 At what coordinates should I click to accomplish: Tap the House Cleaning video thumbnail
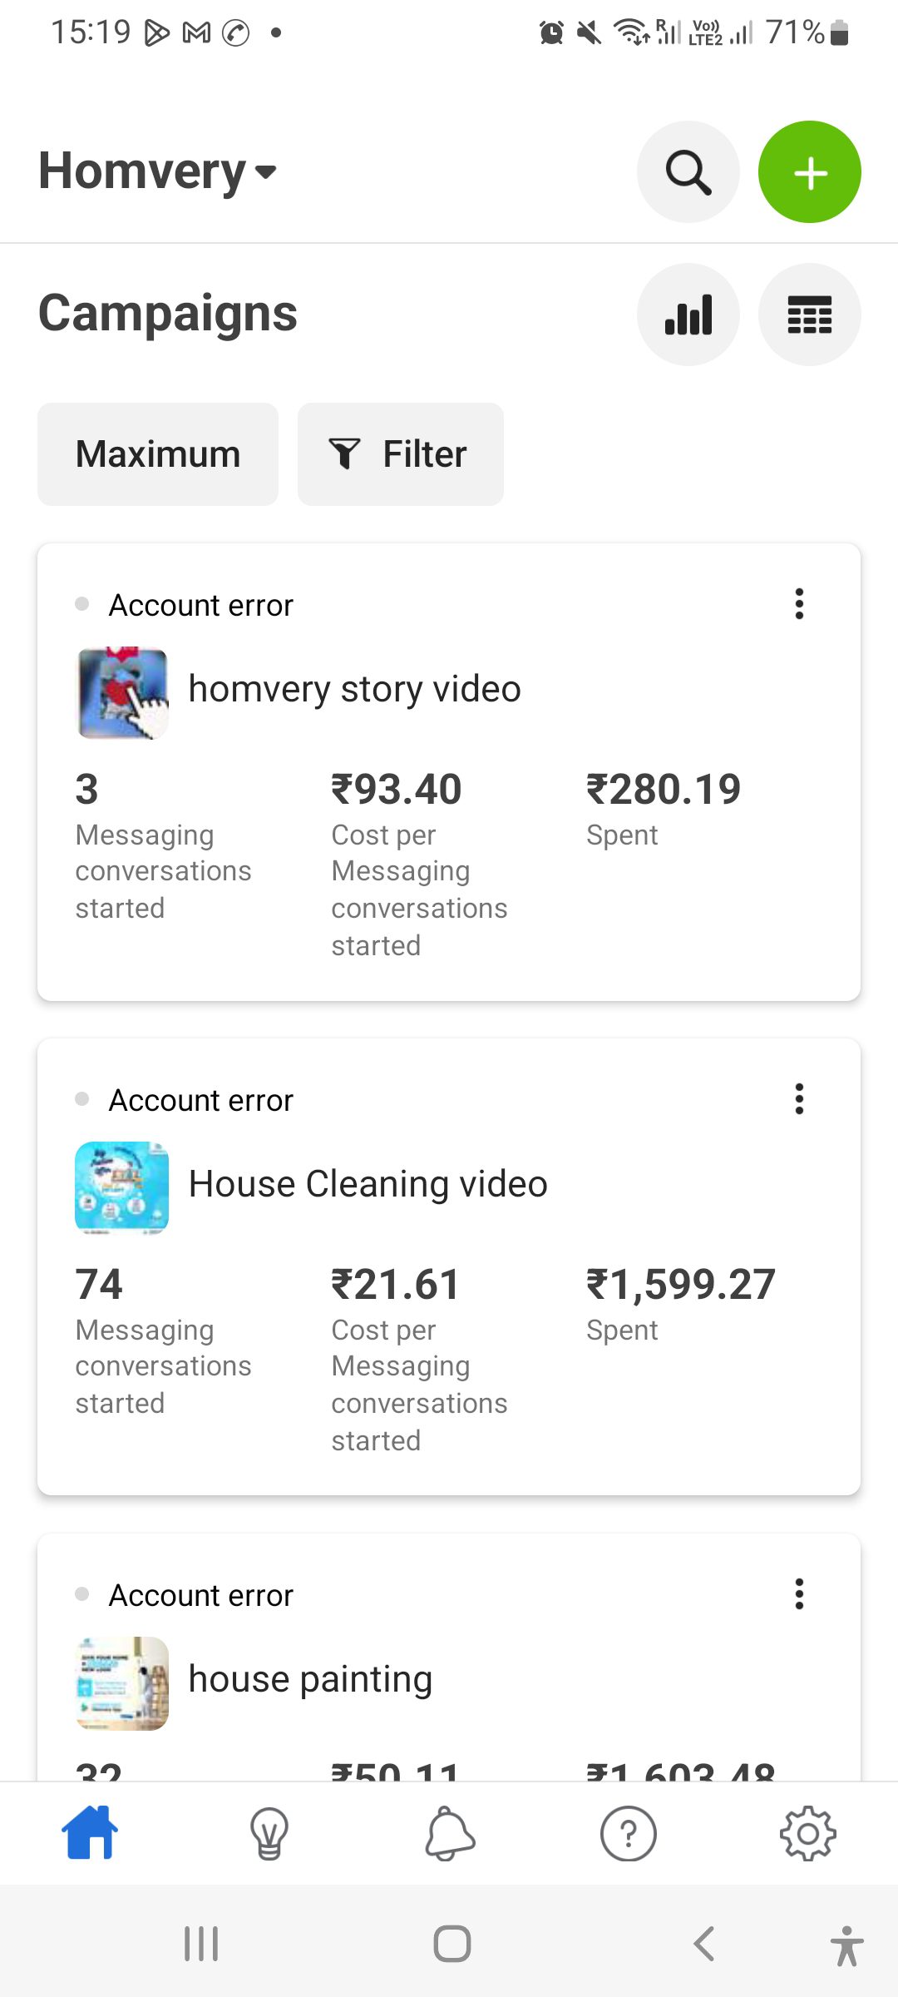point(122,1187)
